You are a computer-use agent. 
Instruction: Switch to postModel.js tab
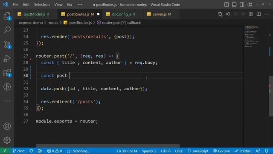pos(36,14)
